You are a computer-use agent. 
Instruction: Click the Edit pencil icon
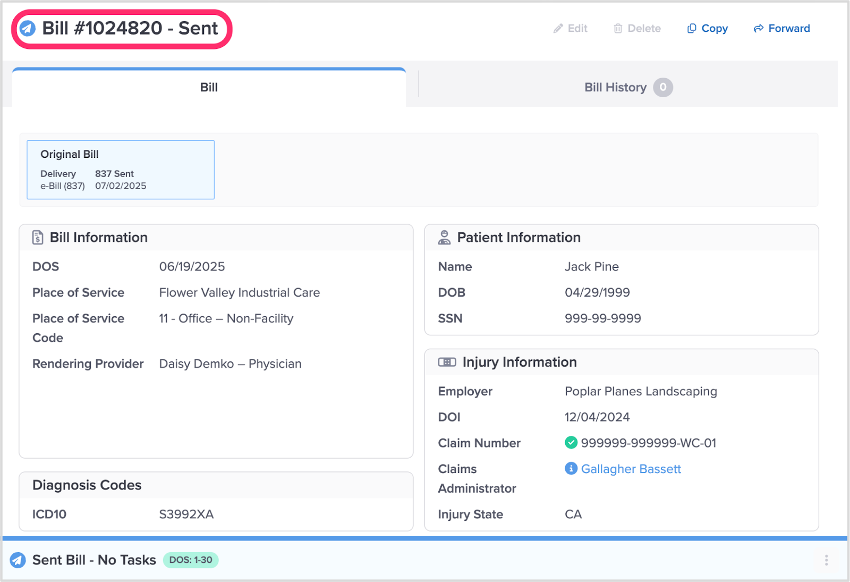pos(558,29)
